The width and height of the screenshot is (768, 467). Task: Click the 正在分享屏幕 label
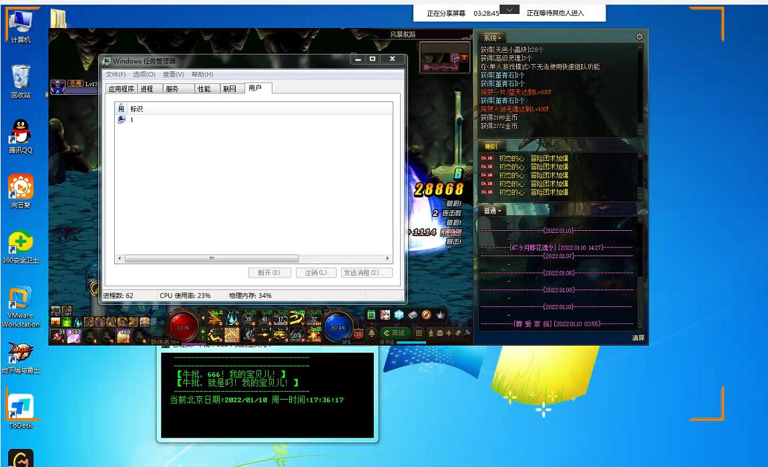click(x=445, y=13)
